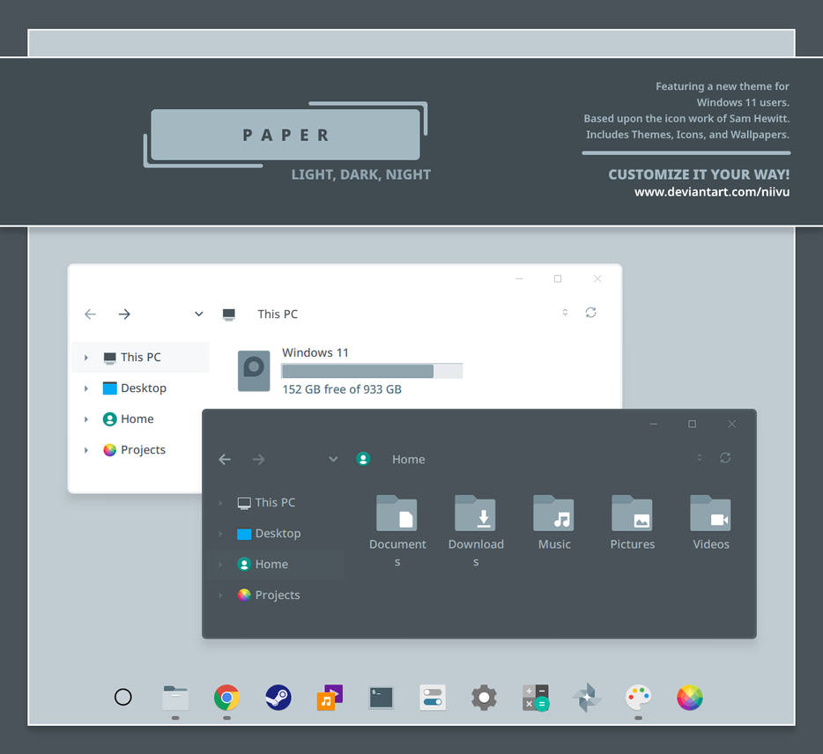823x754 pixels.
Task: Expand Projects in light window sidebar
Action: 86,450
